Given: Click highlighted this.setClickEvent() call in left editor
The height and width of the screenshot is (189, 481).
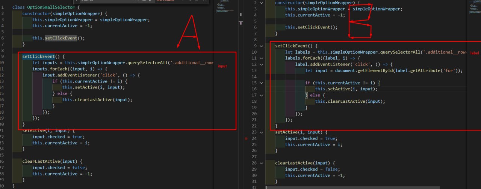Looking at the screenshot, I should click(59, 38).
